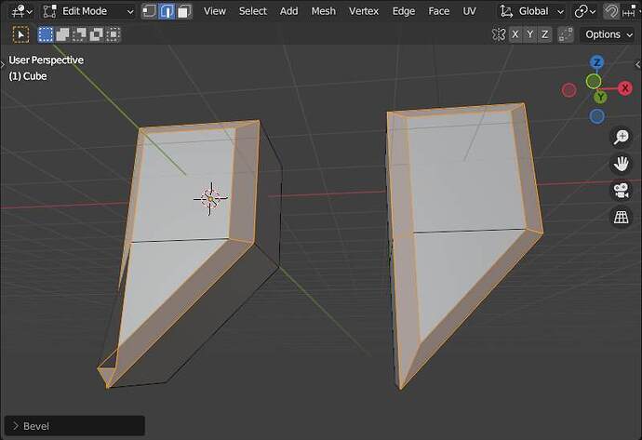Open the editor type selector
Screen dimensions: 642x440
21,11
